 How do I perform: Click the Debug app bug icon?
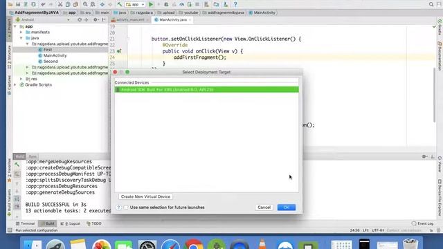(x=166, y=4)
